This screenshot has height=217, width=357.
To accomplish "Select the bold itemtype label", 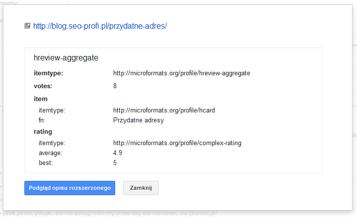I will pyautogui.click(x=49, y=73).
